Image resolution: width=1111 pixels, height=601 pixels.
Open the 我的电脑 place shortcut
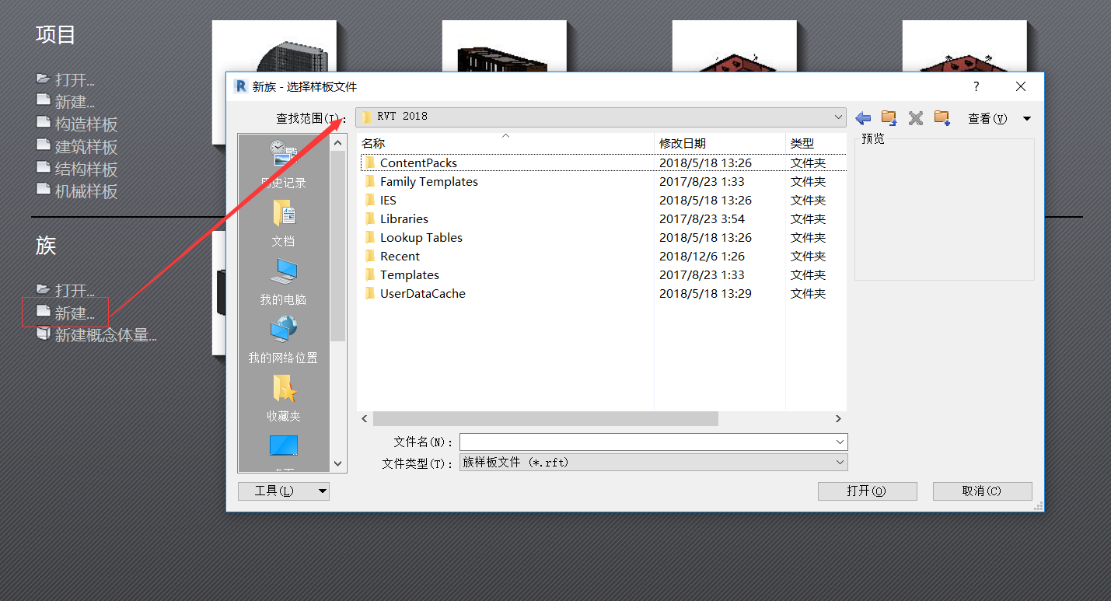tap(283, 281)
